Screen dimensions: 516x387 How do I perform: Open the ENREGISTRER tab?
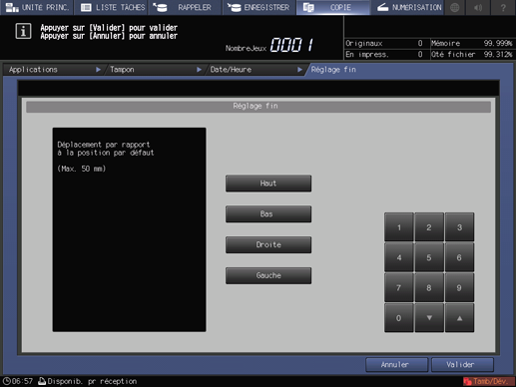(x=258, y=7)
